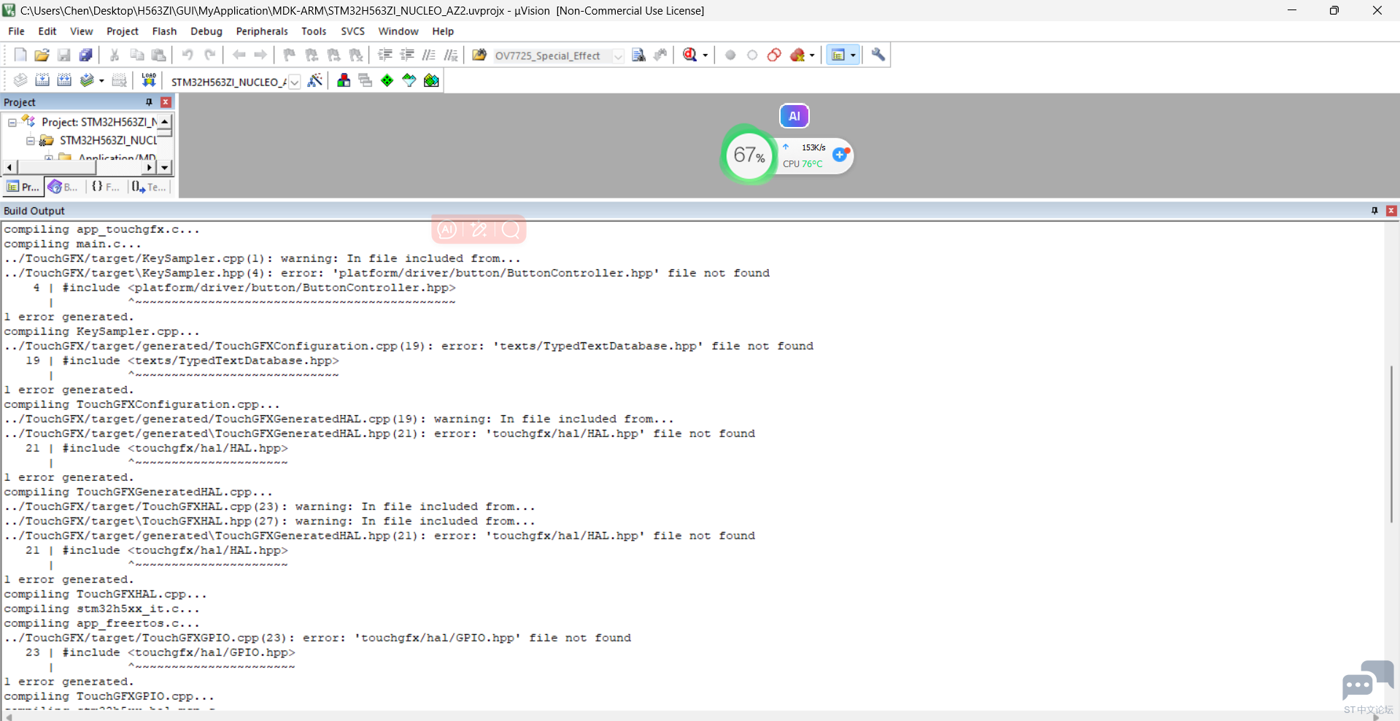1400x721 pixels.
Task: Collapse the Project: STM32H563ZI tree root
Action: [x=12, y=123]
